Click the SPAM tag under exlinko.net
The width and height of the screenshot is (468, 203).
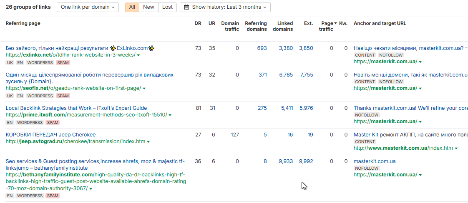63,62
